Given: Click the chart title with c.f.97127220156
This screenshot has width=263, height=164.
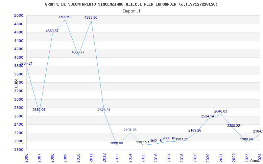Looking at the screenshot, I should point(131,4).
